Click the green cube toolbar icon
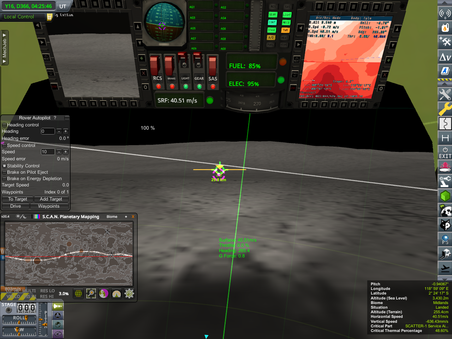 point(445,196)
